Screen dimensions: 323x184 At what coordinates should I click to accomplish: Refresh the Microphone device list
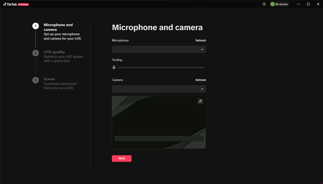[201, 40]
